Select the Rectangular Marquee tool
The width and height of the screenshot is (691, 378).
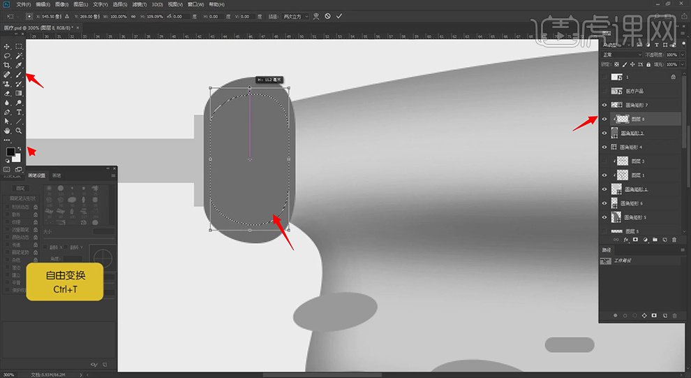[19, 46]
